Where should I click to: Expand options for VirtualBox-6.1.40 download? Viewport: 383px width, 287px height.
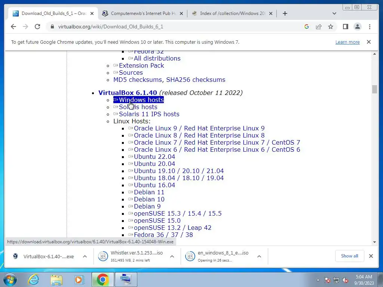pyautogui.click(x=85, y=256)
